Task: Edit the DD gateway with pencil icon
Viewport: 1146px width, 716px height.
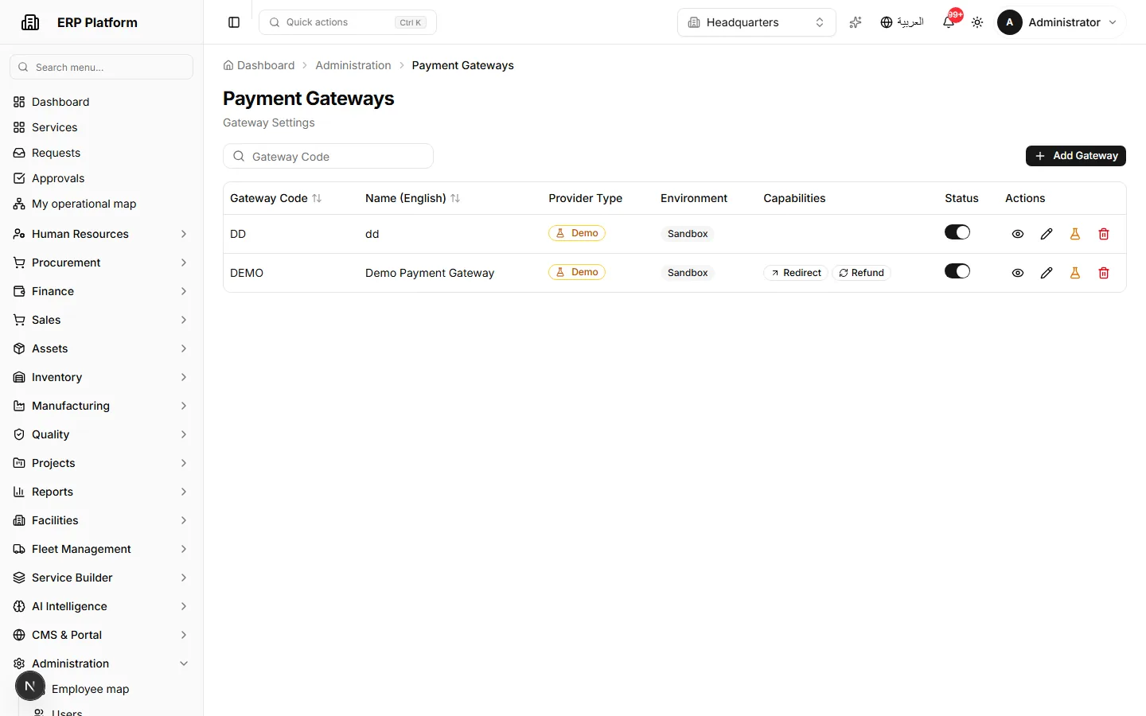Action: pyautogui.click(x=1047, y=234)
